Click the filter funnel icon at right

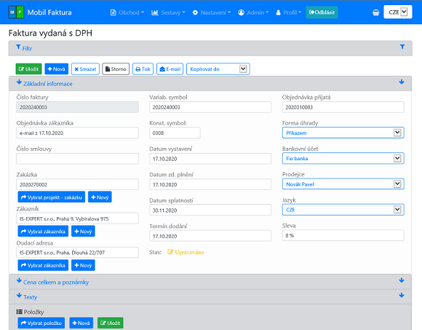(402, 47)
